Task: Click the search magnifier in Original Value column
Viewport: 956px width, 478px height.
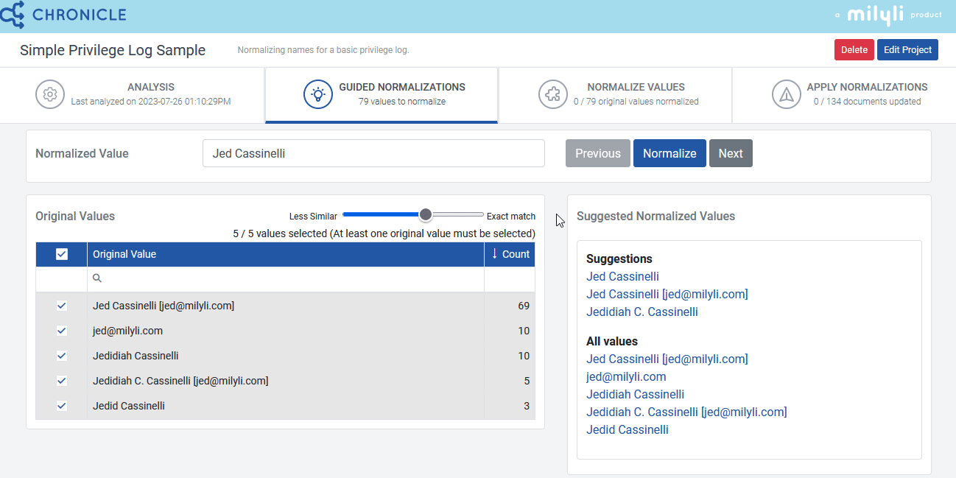Action: pyautogui.click(x=96, y=278)
